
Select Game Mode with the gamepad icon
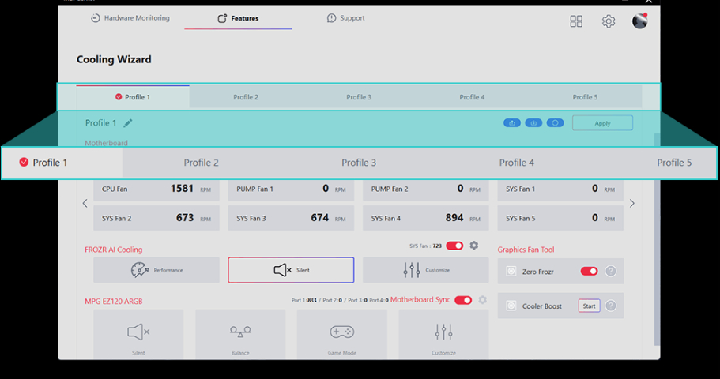[x=341, y=336]
